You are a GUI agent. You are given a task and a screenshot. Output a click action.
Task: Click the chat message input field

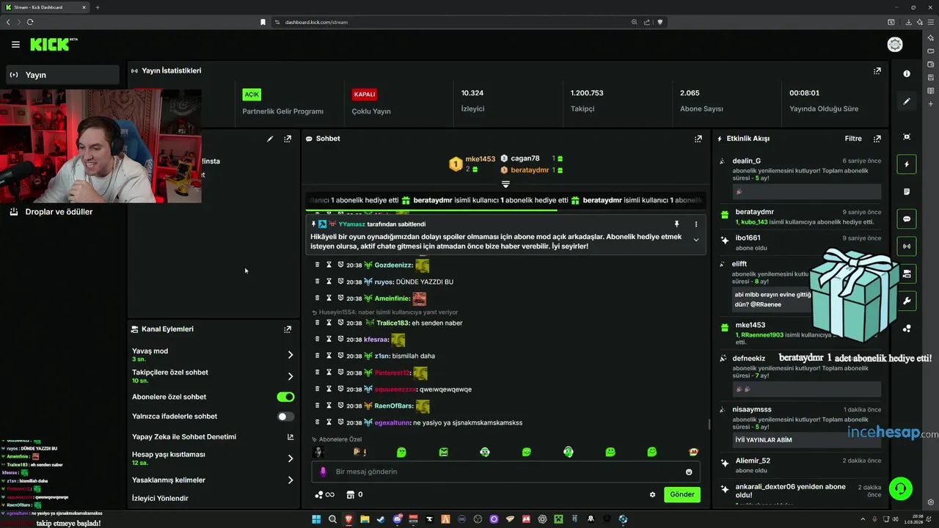tap(505, 472)
